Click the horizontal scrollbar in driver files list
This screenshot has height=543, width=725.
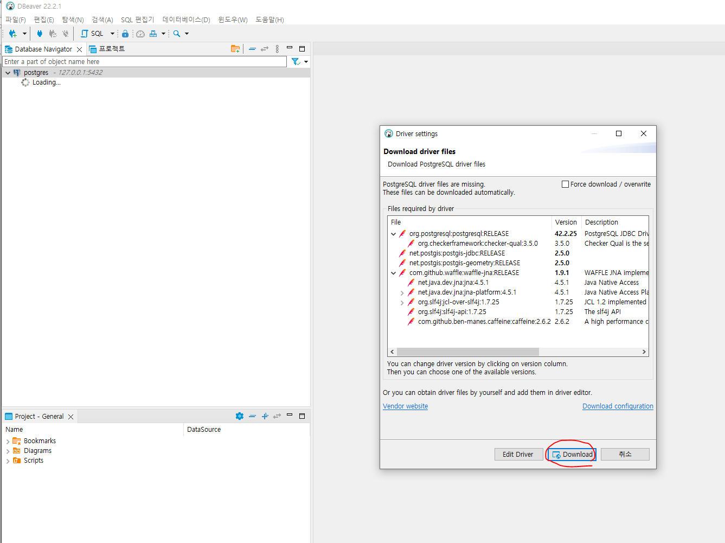pos(468,352)
